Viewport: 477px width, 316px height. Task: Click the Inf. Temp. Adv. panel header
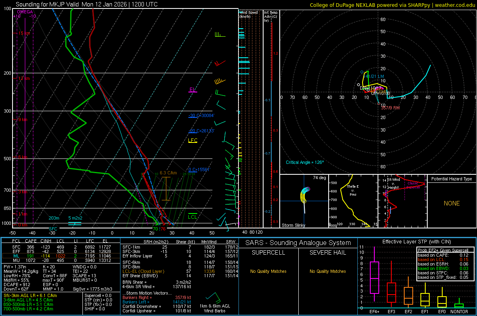(271, 17)
